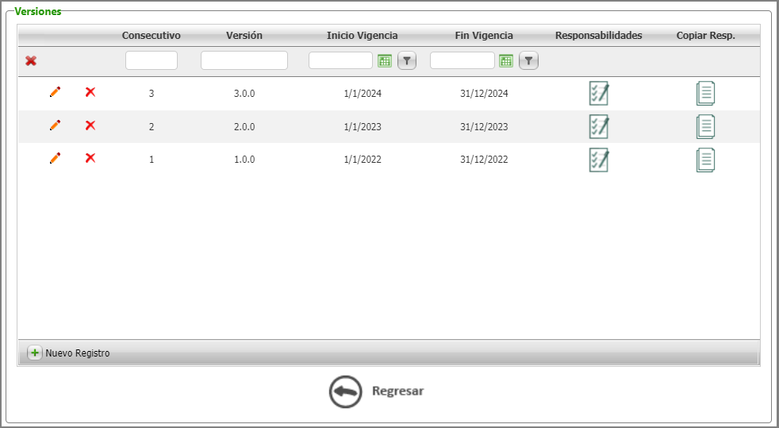Viewport: 779px width, 428px height.
Task: Sort by the Inicio Vigencia column header
Action: (363, 36)
